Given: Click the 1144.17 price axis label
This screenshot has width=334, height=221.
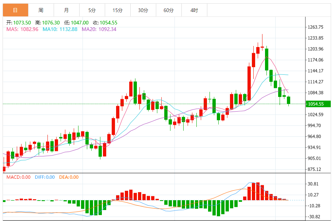Looking at the screenshot, I should (x=315, y=71).
